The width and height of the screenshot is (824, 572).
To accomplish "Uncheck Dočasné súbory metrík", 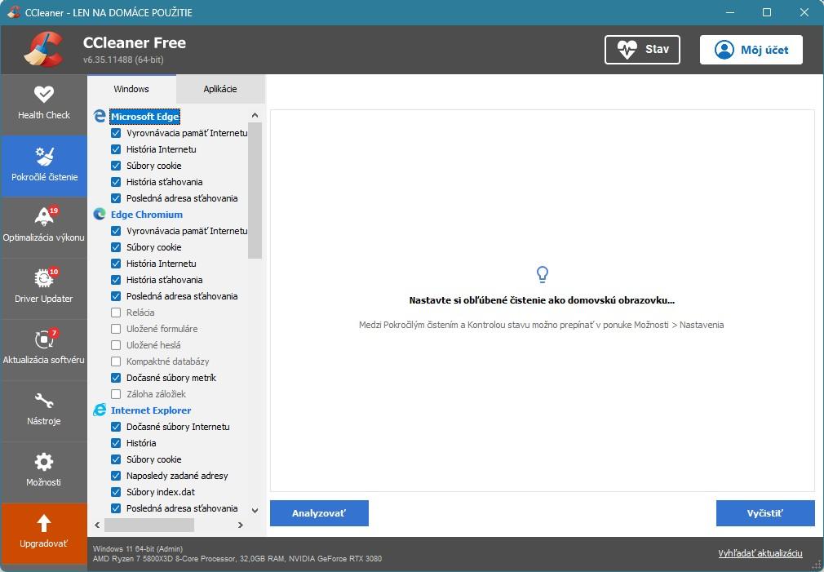I will [x=116, y=378].
